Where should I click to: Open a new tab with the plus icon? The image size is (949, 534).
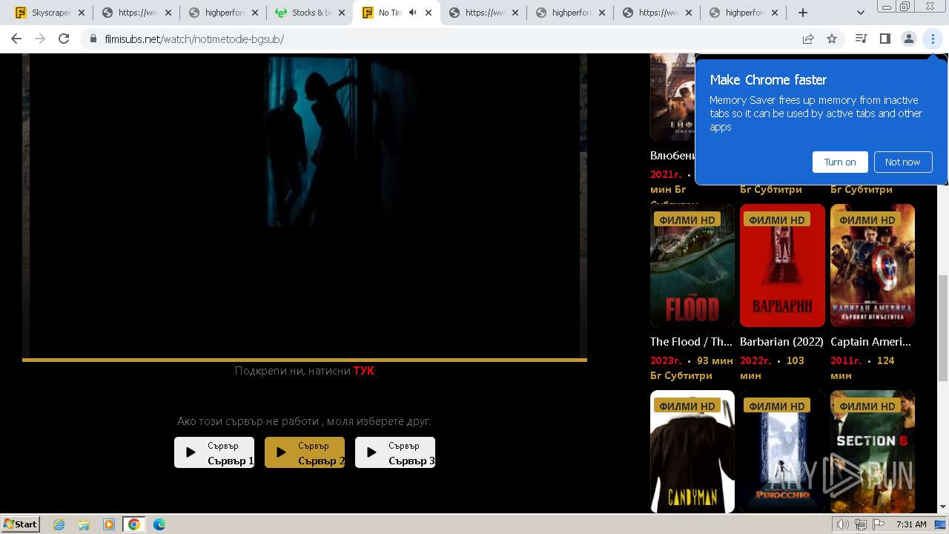coord(803,13)
